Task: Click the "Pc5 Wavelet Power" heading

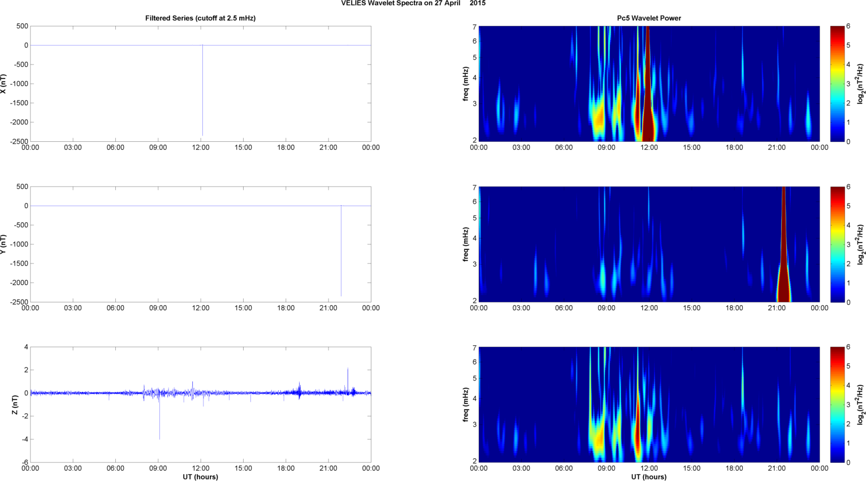Action: [649, 18]
